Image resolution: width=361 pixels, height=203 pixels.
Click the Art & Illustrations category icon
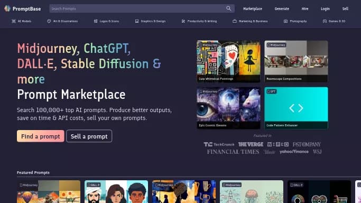pyautogui.click(x=49, y=21)
